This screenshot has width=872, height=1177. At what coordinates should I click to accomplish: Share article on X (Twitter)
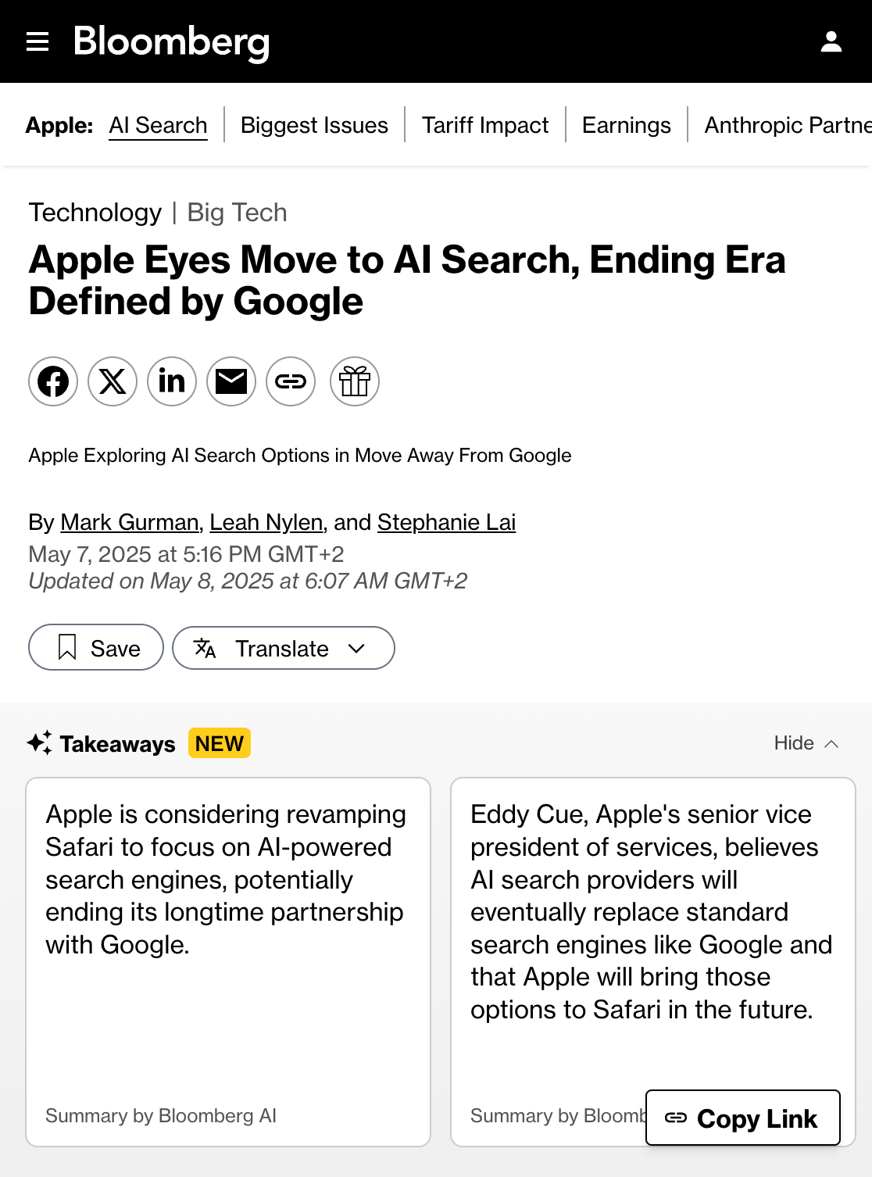click(x=113, y=381)
